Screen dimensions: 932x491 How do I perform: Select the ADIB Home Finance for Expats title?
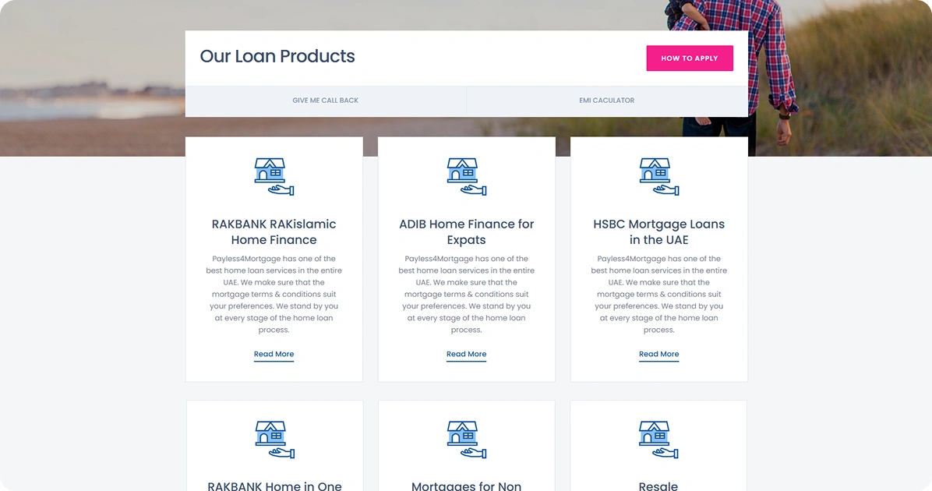click(467, 231)
